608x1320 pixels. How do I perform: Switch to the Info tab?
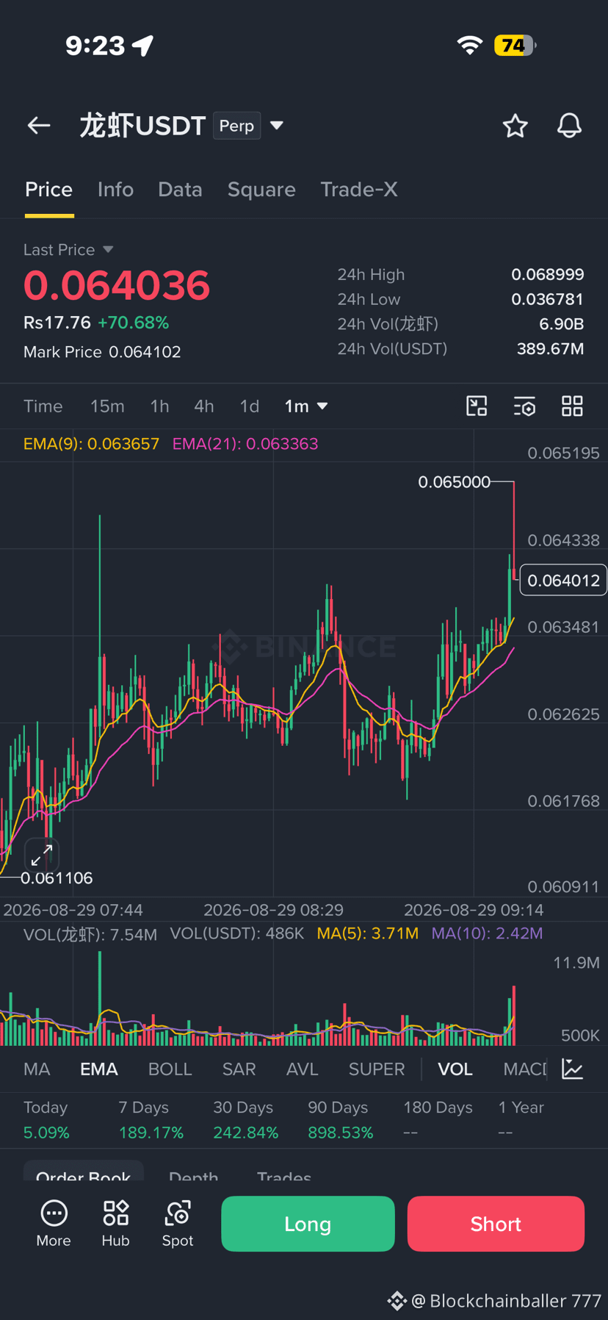pos(115,190)
